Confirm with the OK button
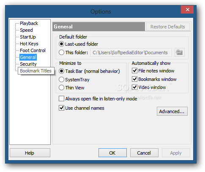Viewport: 205px width, 172px height. pyautogui.click(x=112, y=153)
